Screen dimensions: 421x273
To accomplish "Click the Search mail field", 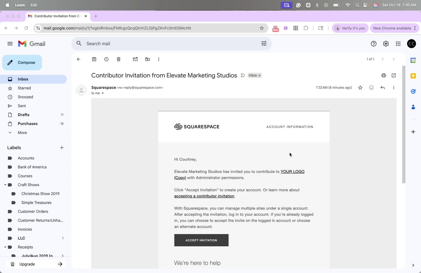I will point(171,43).
